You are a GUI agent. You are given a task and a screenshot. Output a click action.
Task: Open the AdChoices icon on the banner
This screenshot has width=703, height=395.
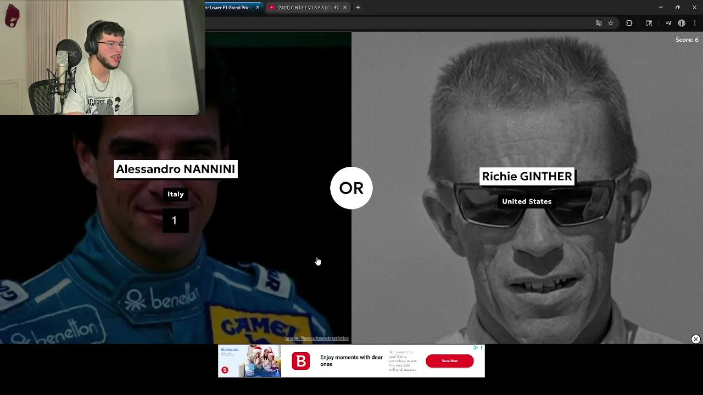pos(476,347)
